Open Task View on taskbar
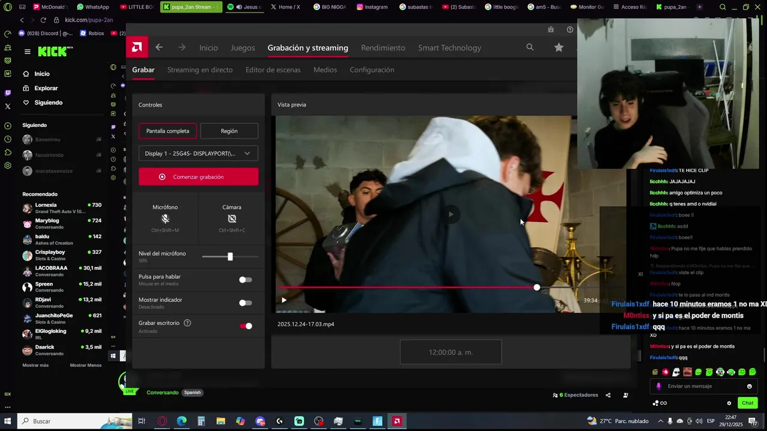This screenshot has height=431, width=767. coord(141,421)
